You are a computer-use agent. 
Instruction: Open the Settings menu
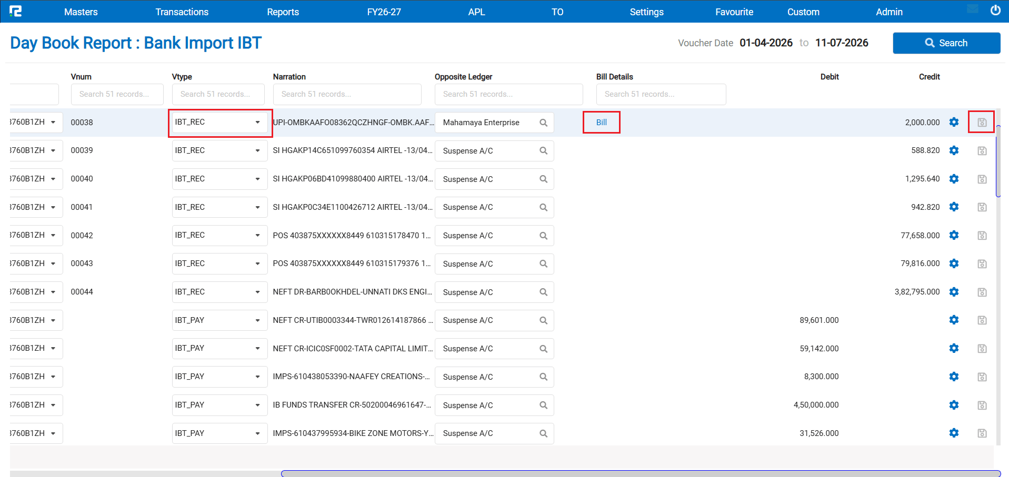click(646, 12)
